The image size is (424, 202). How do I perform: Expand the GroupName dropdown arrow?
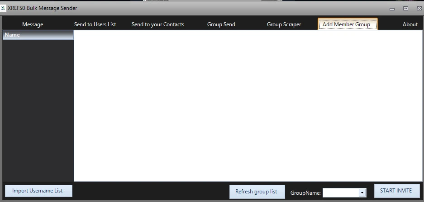[362, 193]
